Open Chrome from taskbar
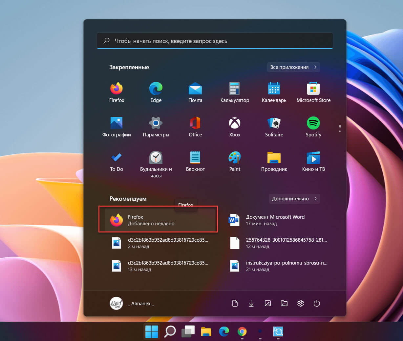The width and height of the screenshot is (403, 341). (x=242, y=331)
